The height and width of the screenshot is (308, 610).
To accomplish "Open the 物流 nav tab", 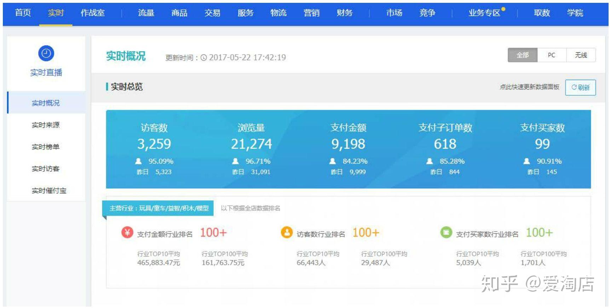I will [x=278, y=13].
